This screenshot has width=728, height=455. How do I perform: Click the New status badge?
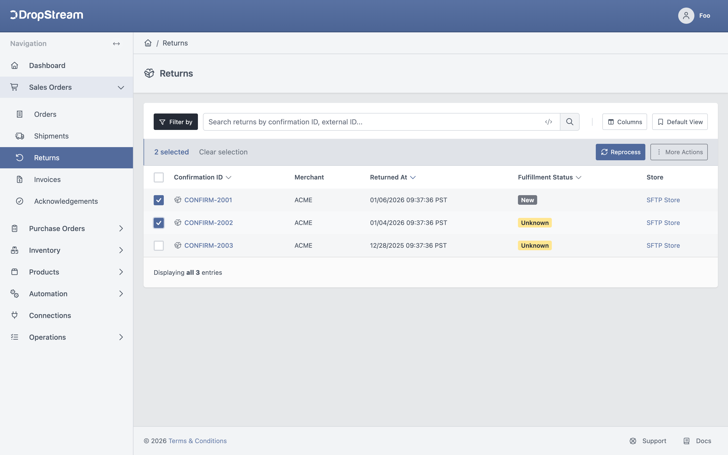[x=527, y=200]
